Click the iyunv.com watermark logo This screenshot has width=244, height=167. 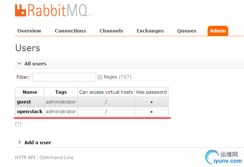tap(224, 157)
